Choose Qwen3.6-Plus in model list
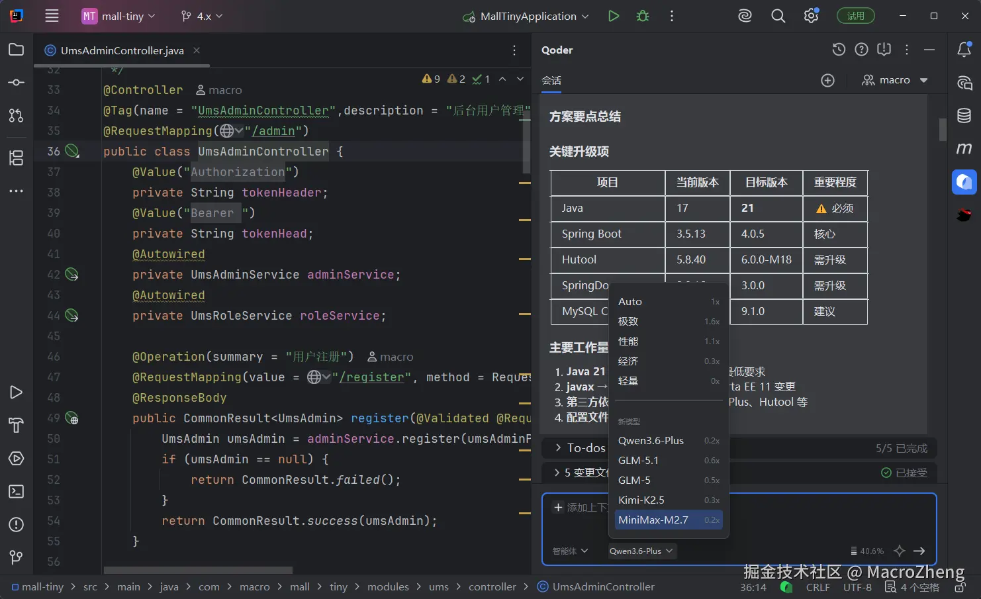Image resolution: width=981 pixels, height=599 pixels. [669, 440]
